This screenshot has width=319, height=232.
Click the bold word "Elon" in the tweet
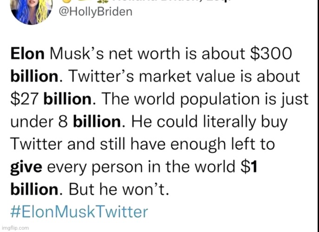coord(27,53)
